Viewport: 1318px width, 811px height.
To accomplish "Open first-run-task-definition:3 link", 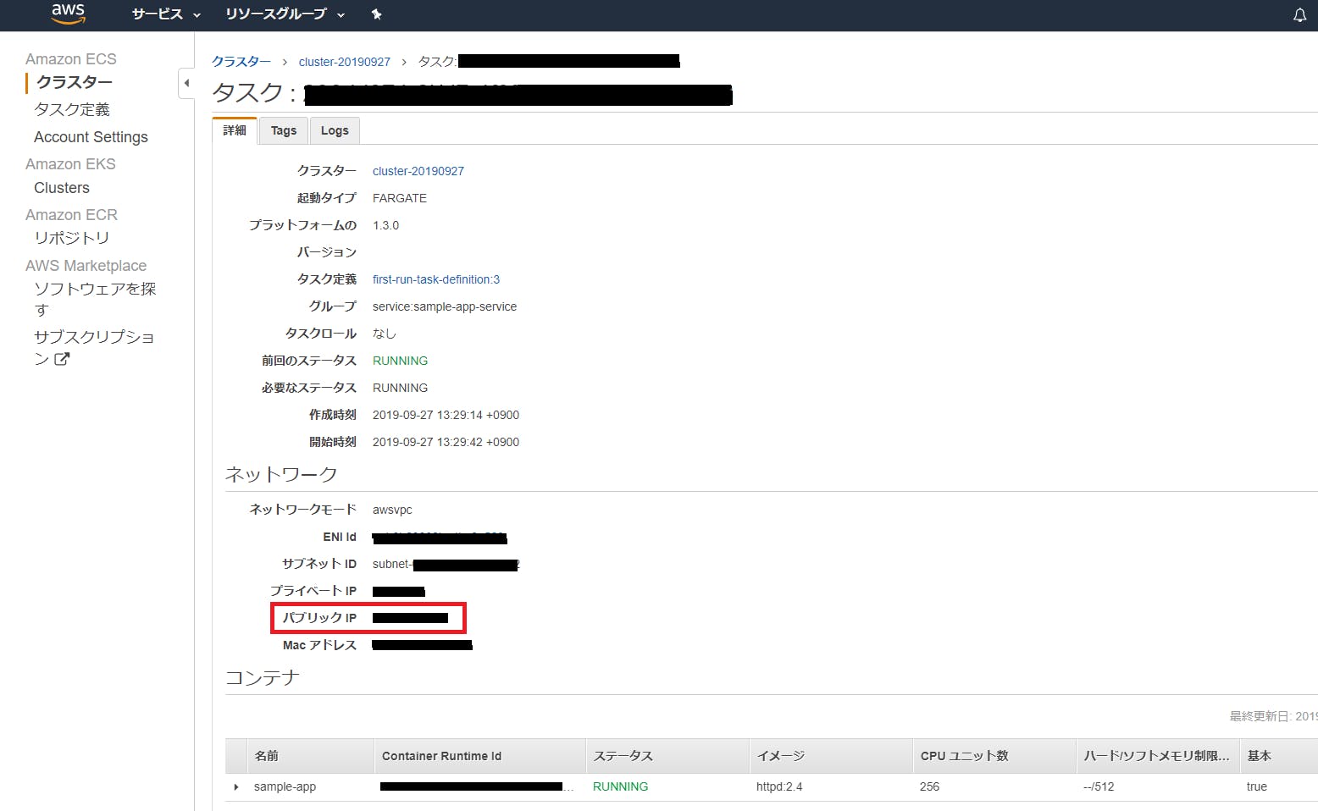I will point(436,279).
